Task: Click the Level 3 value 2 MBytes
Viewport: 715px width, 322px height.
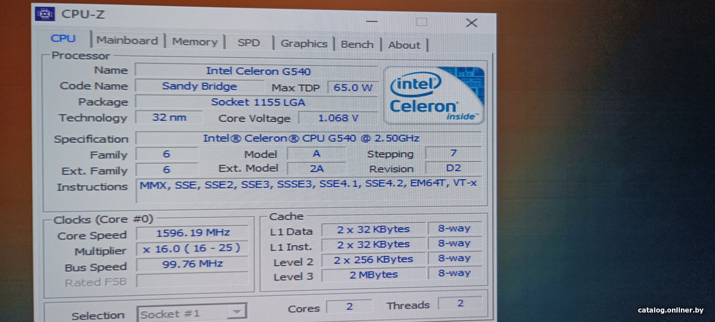Action: coord(373,275)
